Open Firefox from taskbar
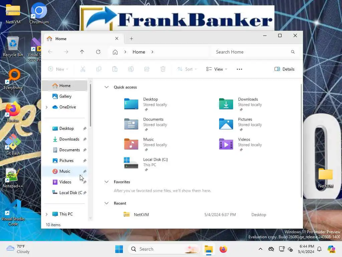The height and width of the screenshot is (257, 342). pyautogui.click(x=223, y=249)
